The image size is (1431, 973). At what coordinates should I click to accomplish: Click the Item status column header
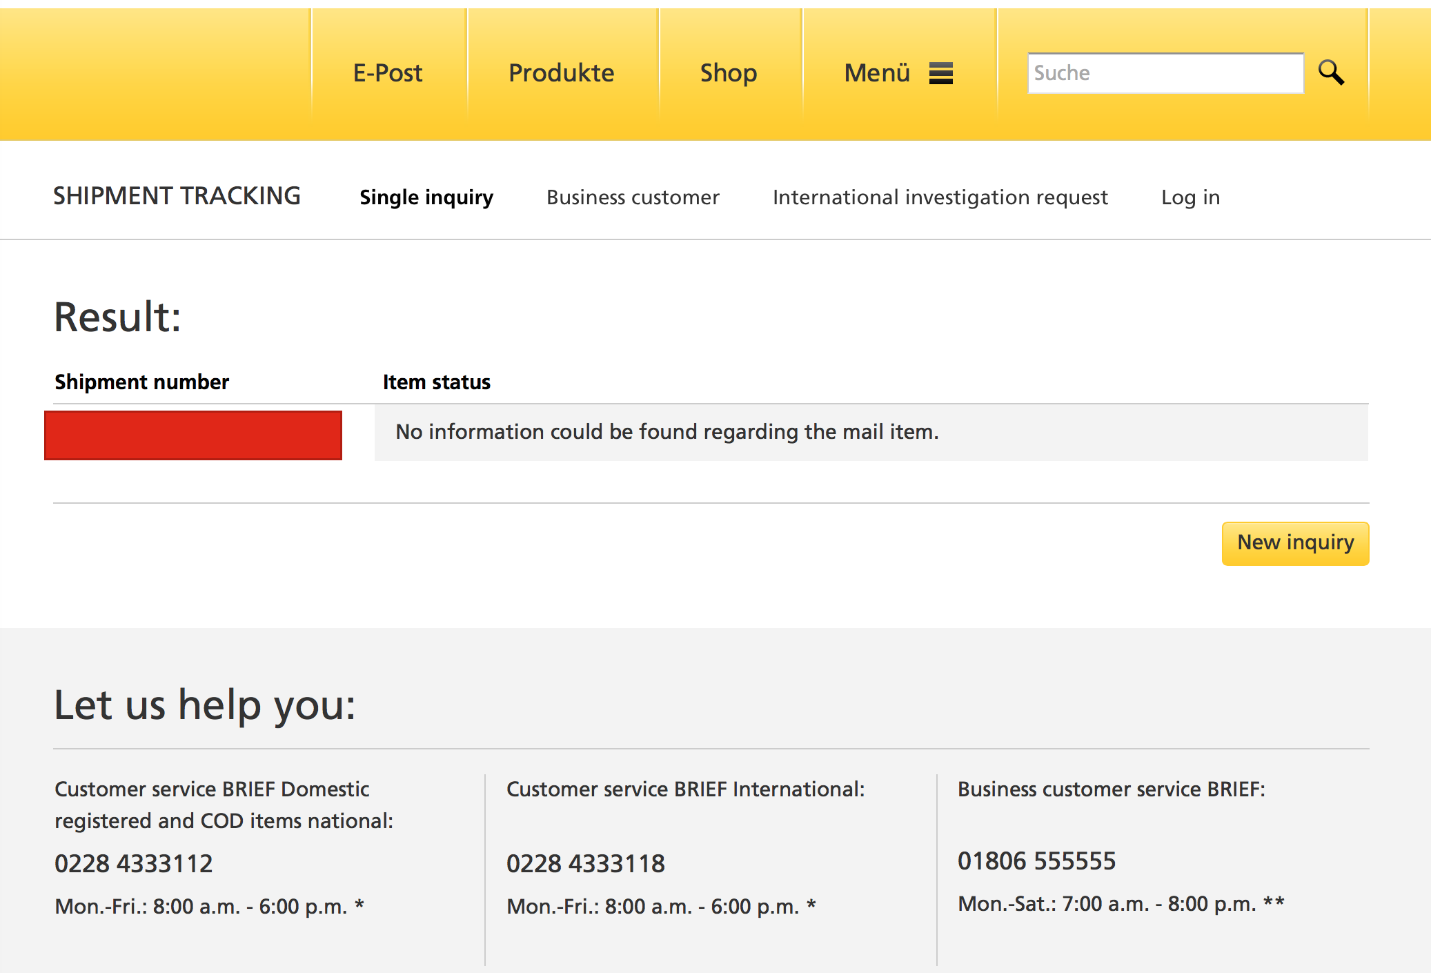coord(436,382)
